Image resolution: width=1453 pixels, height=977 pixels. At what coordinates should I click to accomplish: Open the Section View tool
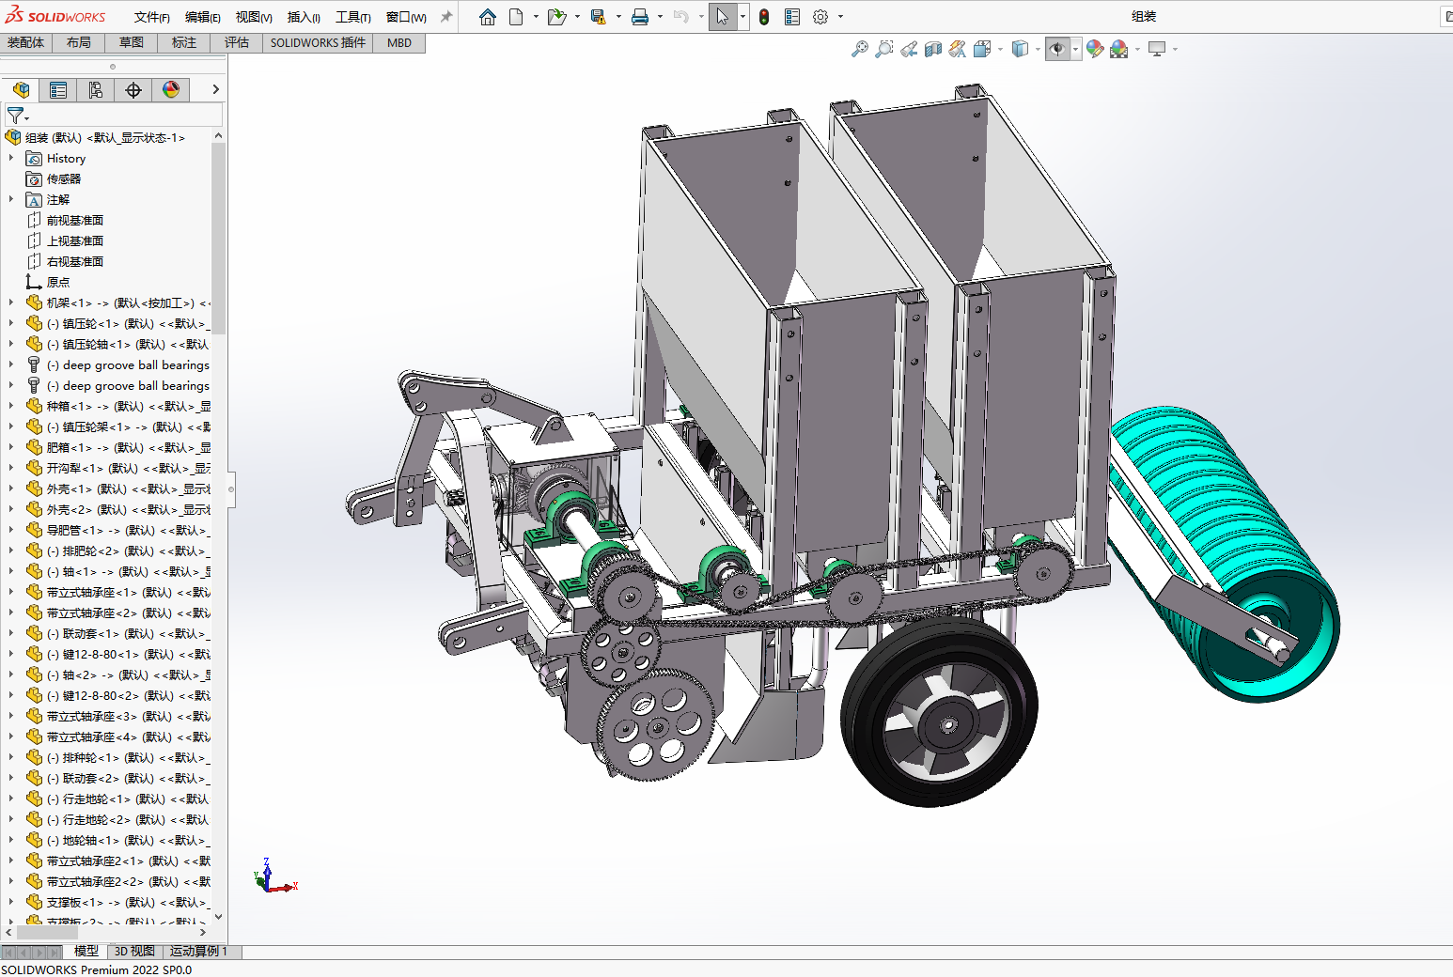pos(933,49)
